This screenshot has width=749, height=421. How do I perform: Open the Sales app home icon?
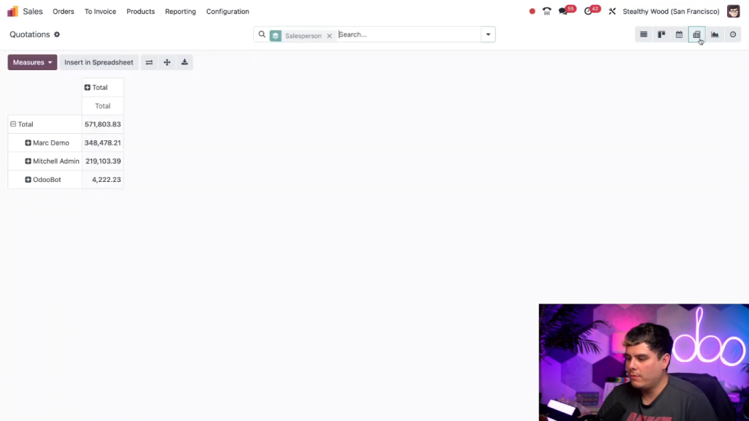pyautogui.click(x=13, y=12)
